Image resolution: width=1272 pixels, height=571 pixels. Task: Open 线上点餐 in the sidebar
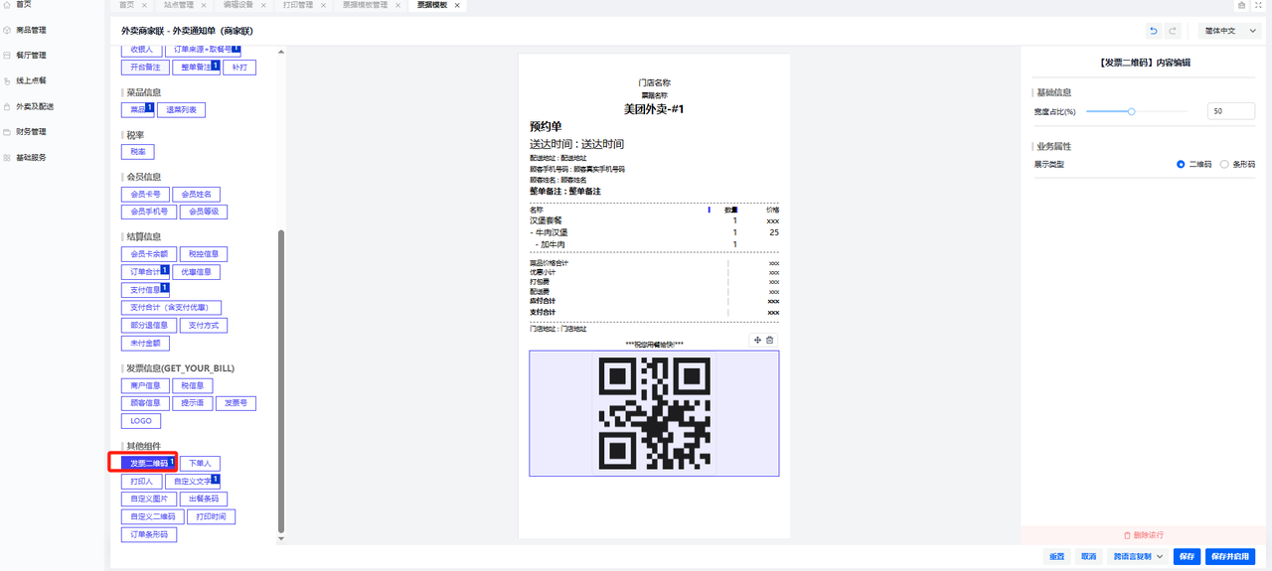point(31,80)
